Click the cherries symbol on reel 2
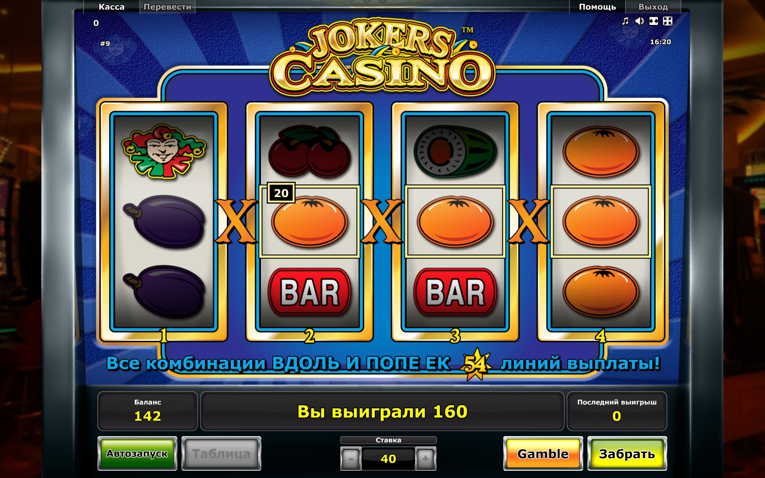Screen dimensions: 765x478 [310, 151]
